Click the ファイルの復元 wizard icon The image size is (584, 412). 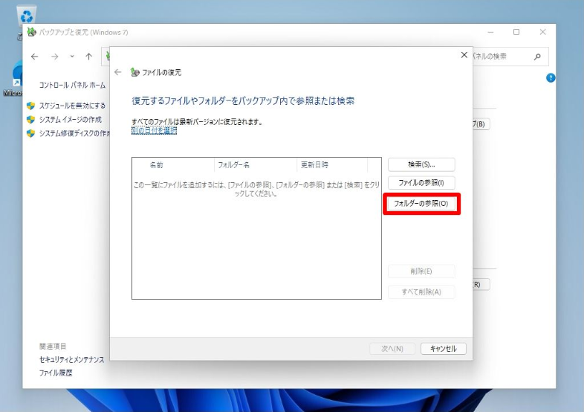tap(134, 72)
